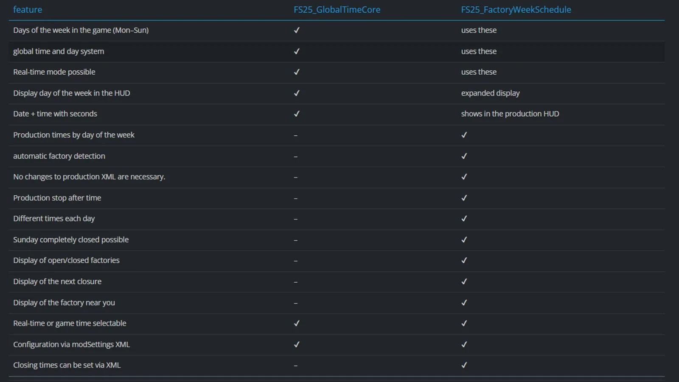679x382 pixels.
Task: Click GlobalTimeCore checkmark for Days of the week
Action: tap(297, 30)
